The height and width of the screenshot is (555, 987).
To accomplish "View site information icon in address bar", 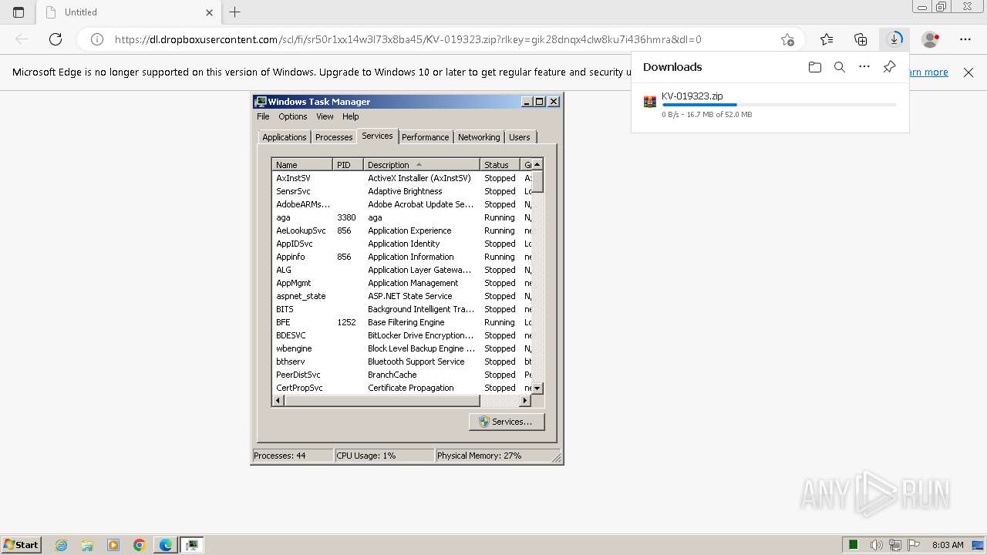I will coord(97,39).
